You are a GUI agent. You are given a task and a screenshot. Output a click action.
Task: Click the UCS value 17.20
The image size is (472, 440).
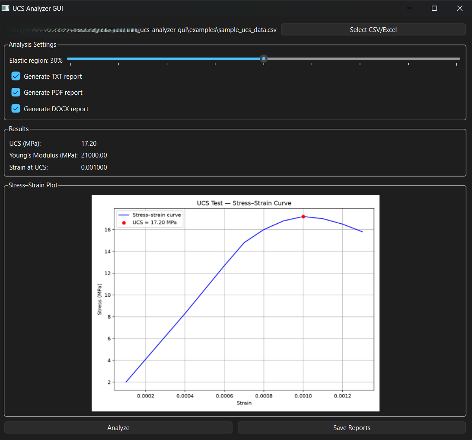pos(89,144)
